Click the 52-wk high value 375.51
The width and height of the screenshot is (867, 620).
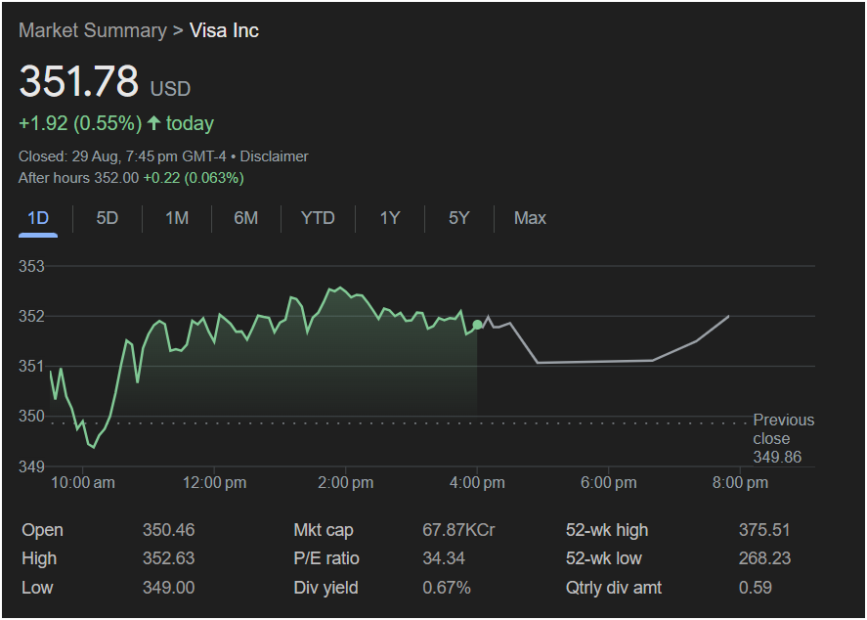(764, 530)
